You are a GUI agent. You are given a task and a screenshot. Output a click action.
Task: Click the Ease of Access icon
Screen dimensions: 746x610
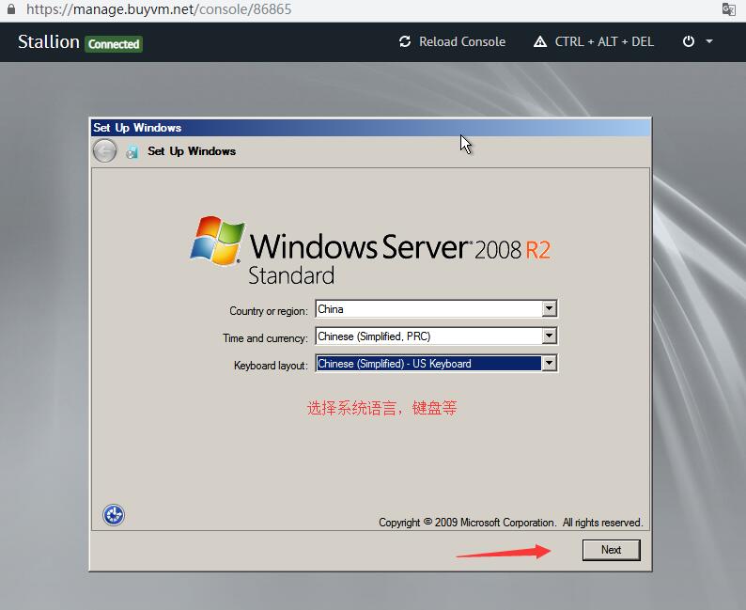(114, 515)
